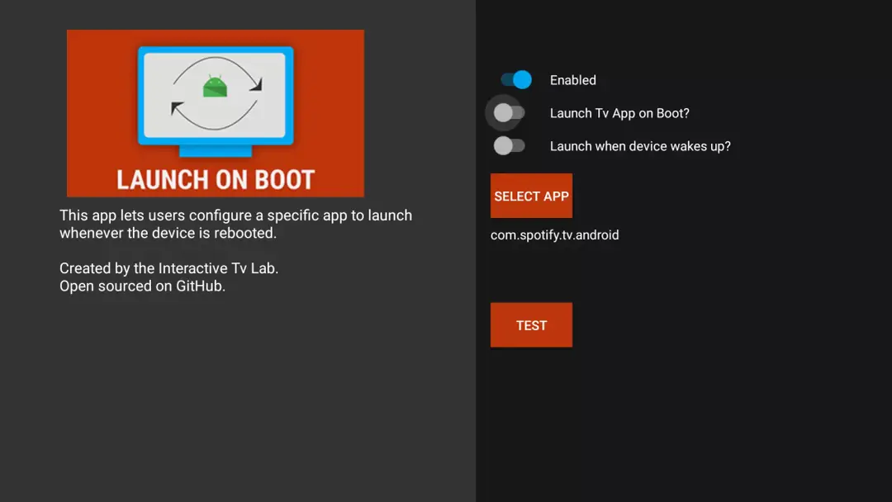This screenshot has width=892, height=502.
Task: Click the app description about rebooted device
Action: click(x=235, y=224)
